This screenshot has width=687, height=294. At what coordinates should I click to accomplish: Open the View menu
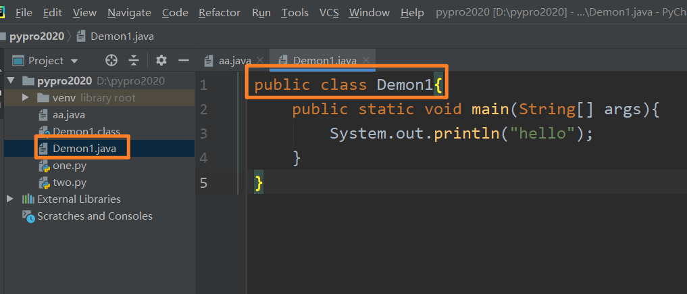pyautogui.click(x=84, y=13)
